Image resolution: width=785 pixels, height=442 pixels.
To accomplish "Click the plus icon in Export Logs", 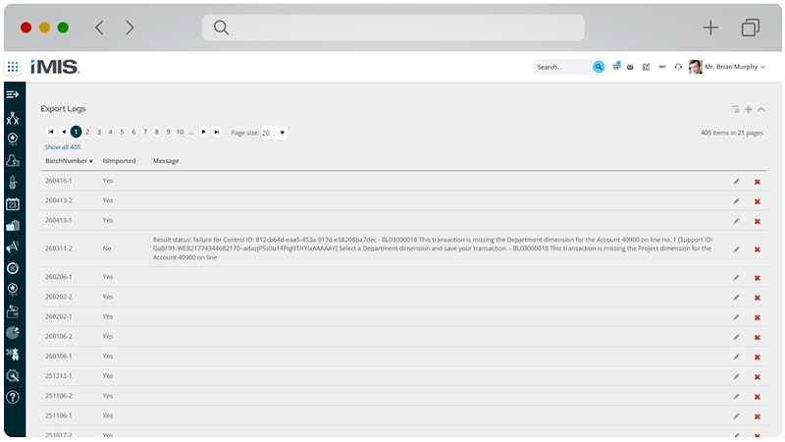I will (x=749, y=109).
